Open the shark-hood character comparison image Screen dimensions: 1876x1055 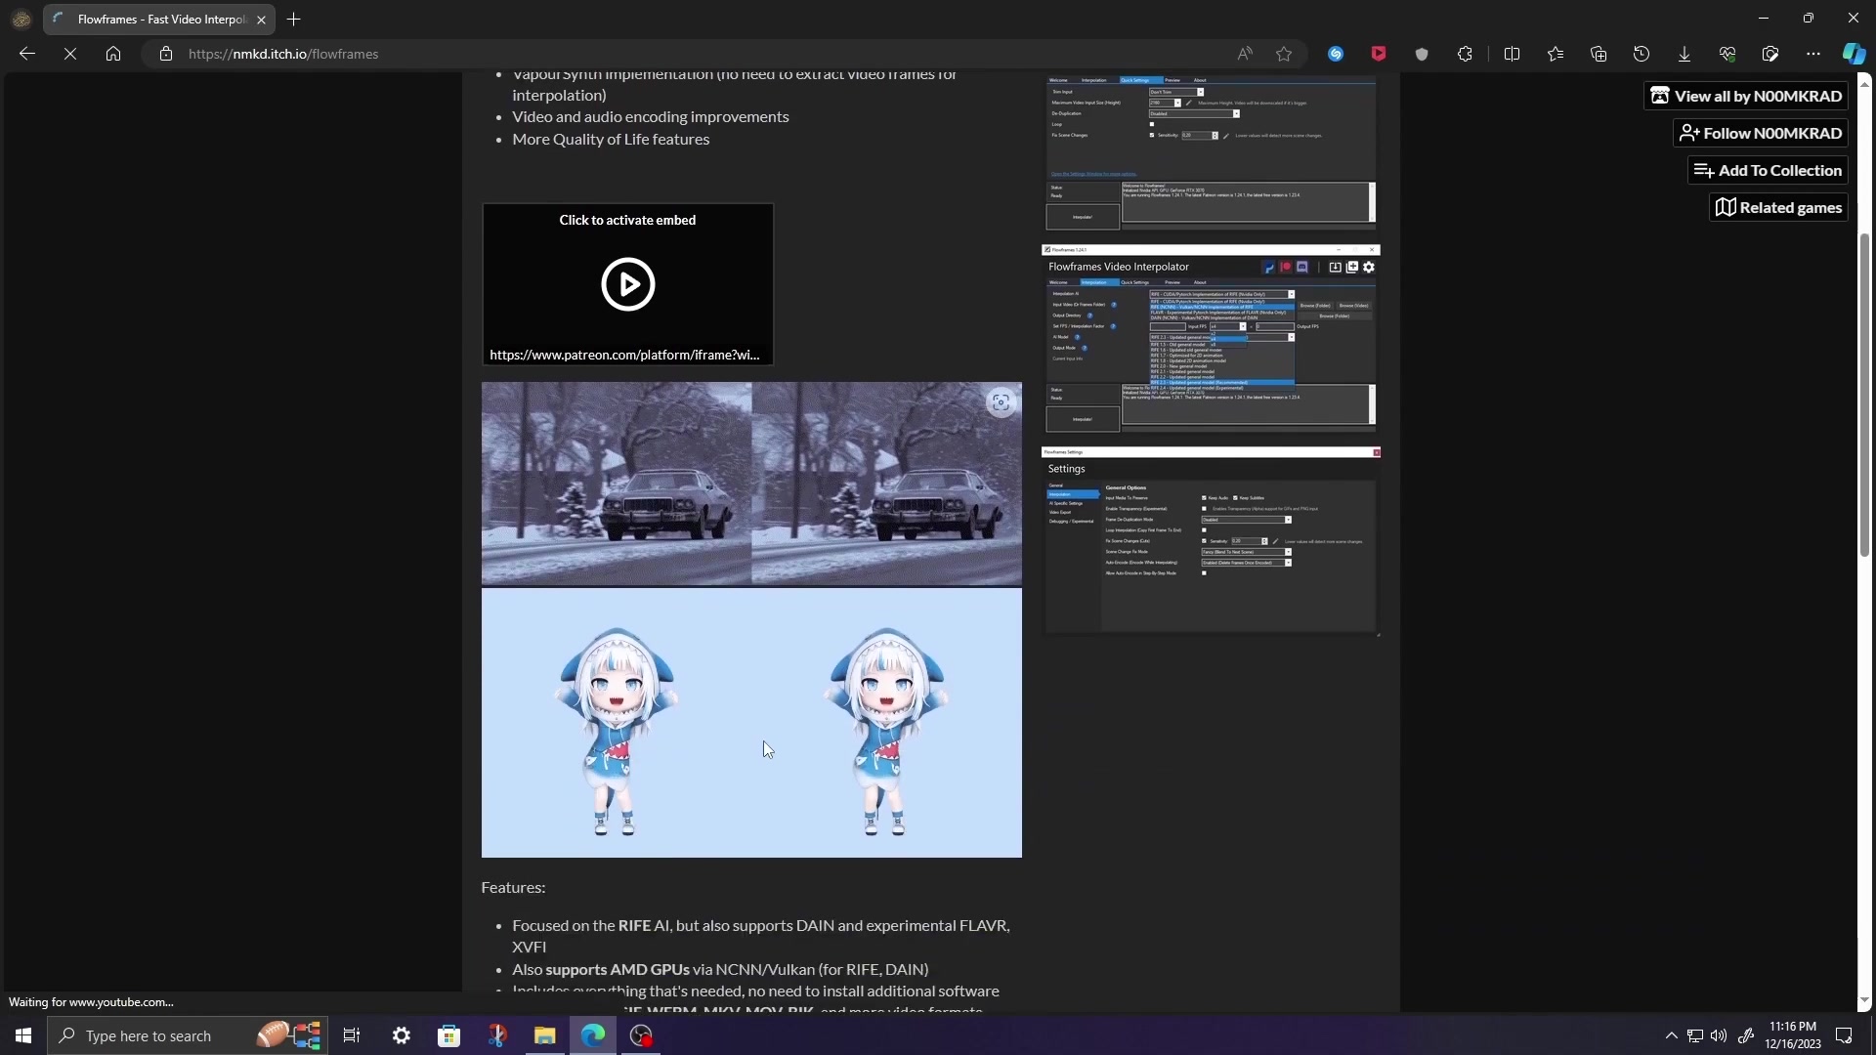pyautogui.click(x=751, y=723)
